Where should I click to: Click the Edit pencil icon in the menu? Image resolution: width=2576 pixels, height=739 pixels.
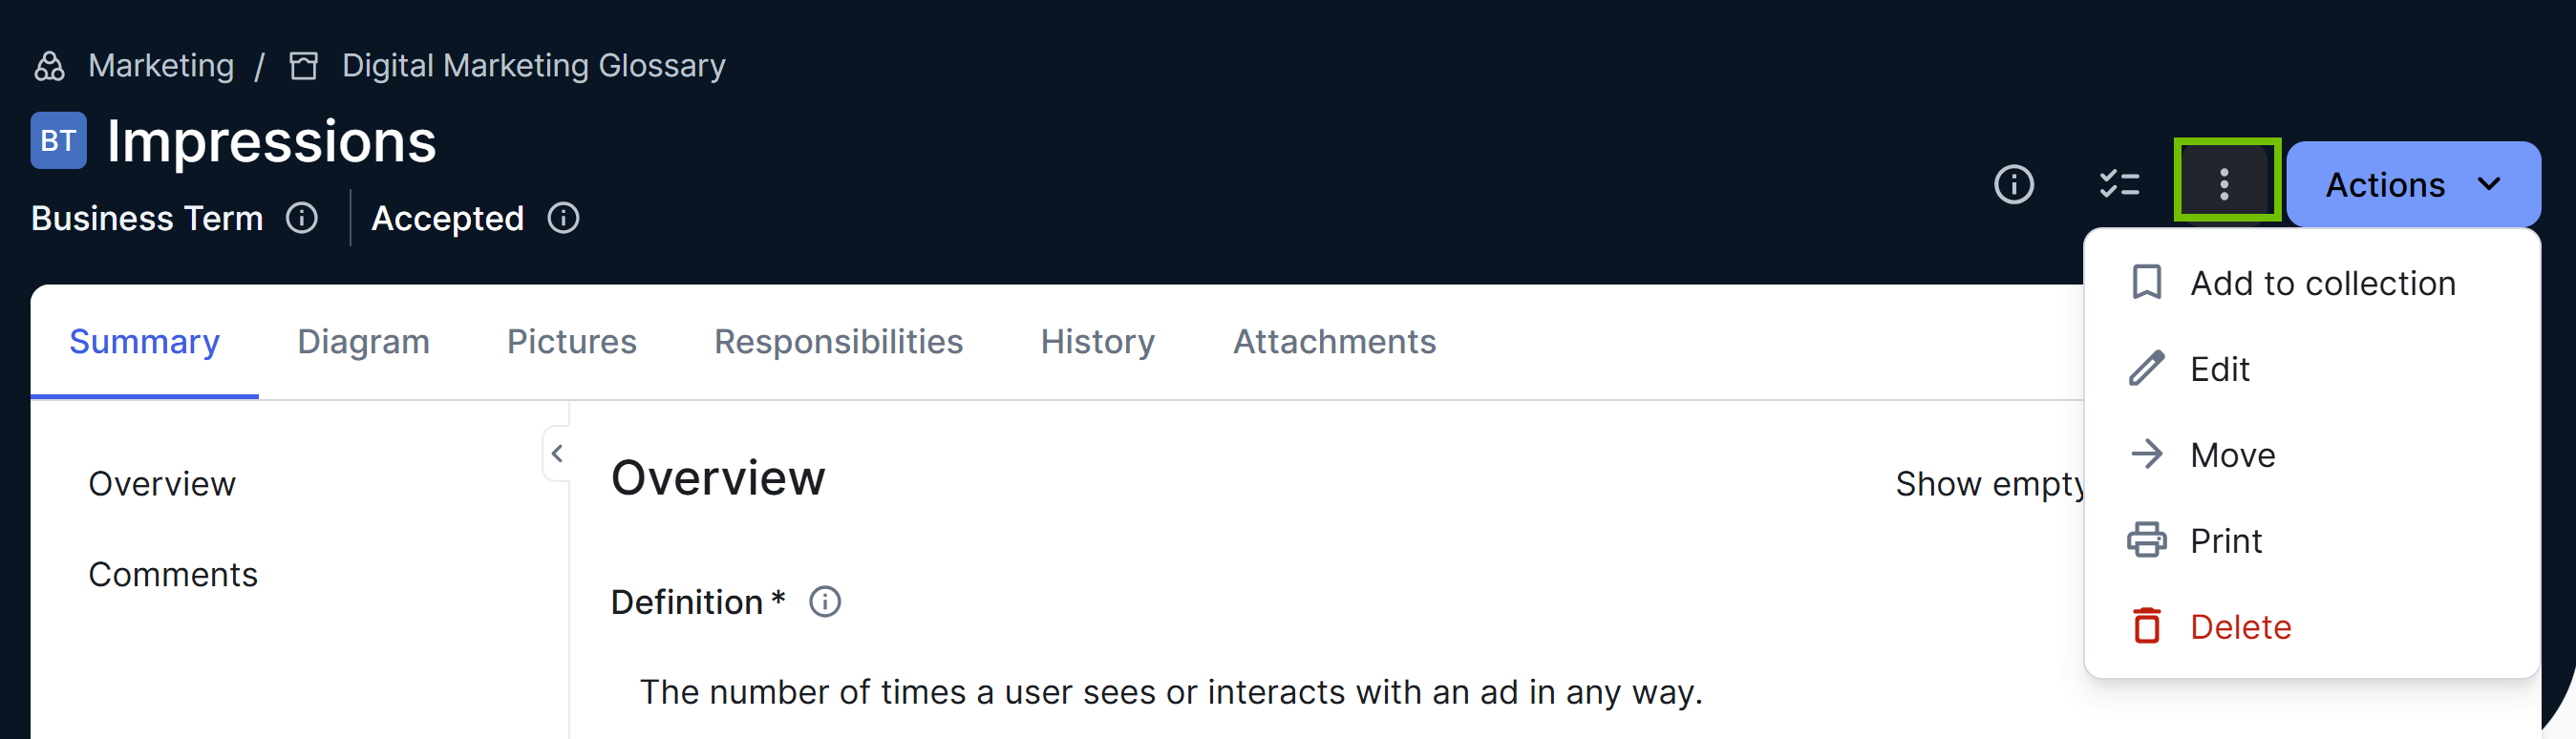pos(2145,368)
